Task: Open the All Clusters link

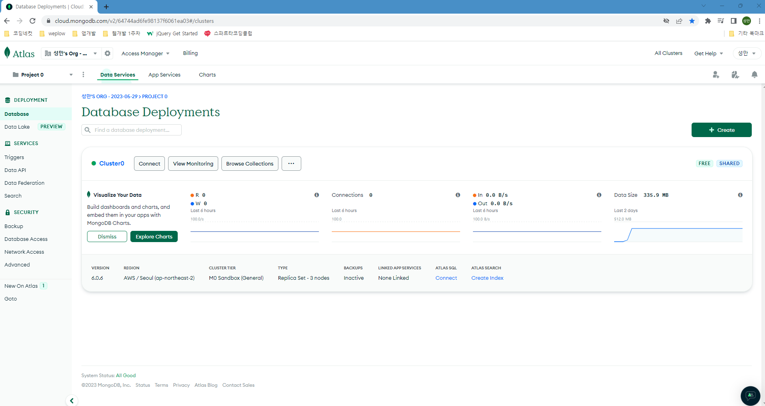Action: coord(668,53)
